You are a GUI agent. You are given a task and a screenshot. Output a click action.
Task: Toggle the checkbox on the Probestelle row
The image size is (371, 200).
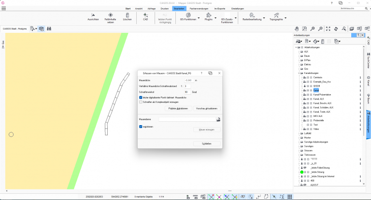311,120
